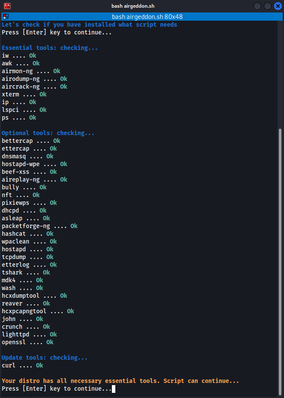Click the 'wash' line

tap(22, 288)
